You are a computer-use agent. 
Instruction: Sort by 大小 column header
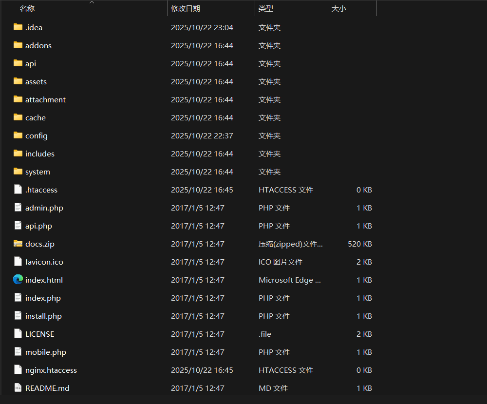[x=339, y=9]
